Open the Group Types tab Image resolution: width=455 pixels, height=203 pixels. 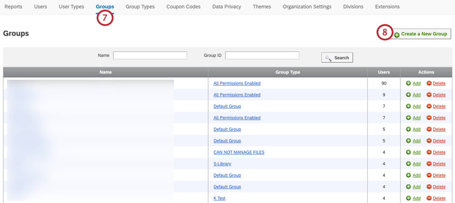(x=140, y=6)
